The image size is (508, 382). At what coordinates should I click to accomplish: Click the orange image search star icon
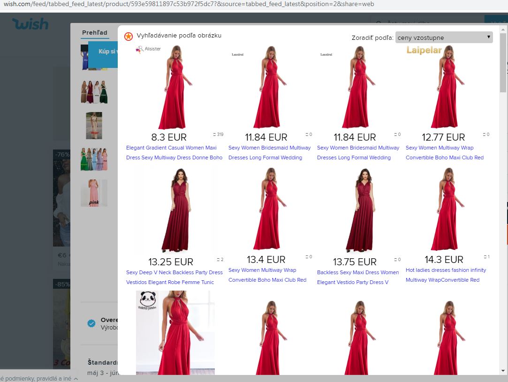(x=128, y=37)
